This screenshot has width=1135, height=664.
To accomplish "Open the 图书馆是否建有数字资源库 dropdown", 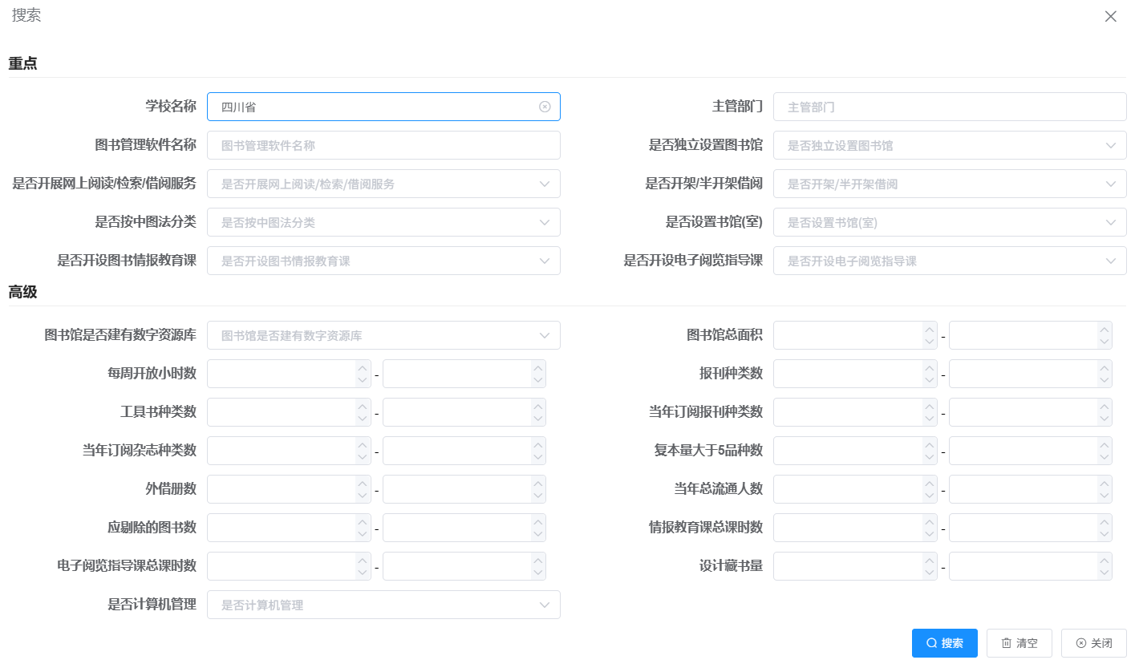I will (383, 335).
